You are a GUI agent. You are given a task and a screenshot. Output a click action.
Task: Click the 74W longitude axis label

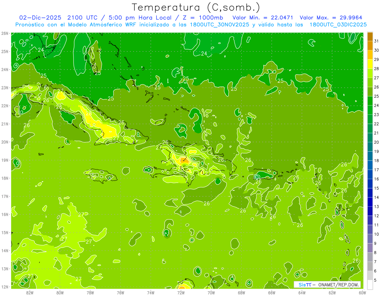coord(150,292)
